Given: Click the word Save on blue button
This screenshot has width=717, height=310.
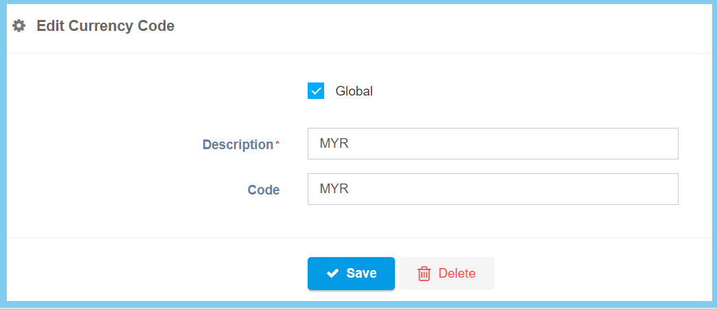Looking at the screenshot, I should (361, 274).
